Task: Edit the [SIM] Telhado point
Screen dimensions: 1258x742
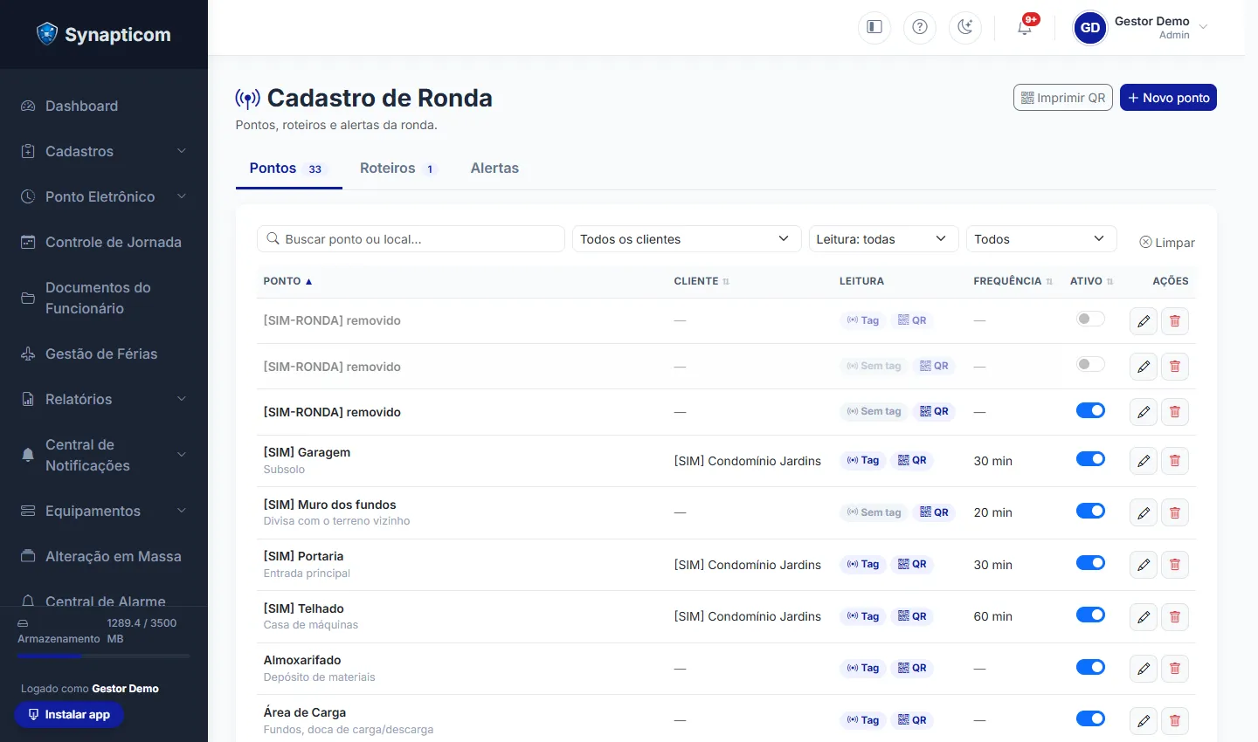Action: [1144, 617]
